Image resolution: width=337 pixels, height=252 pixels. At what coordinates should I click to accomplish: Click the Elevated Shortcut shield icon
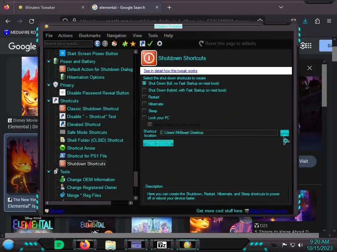pyautogui.click(x=62, y=124)
